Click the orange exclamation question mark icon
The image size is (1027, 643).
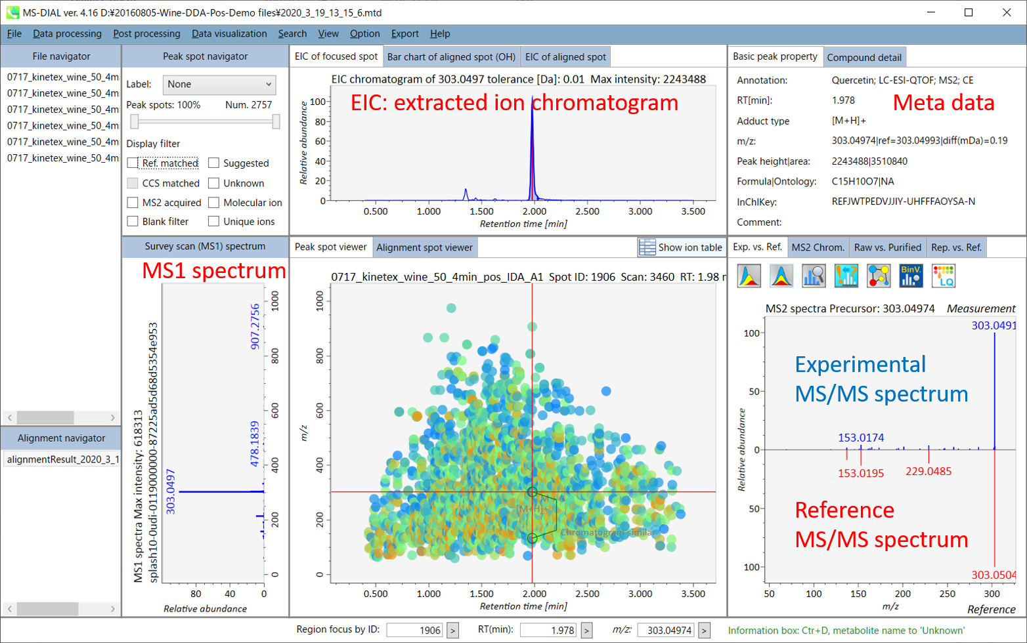pyautogui.click(x=846, y=276)
